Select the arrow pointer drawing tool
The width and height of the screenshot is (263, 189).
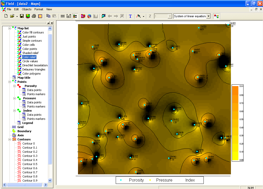(139, 16)
